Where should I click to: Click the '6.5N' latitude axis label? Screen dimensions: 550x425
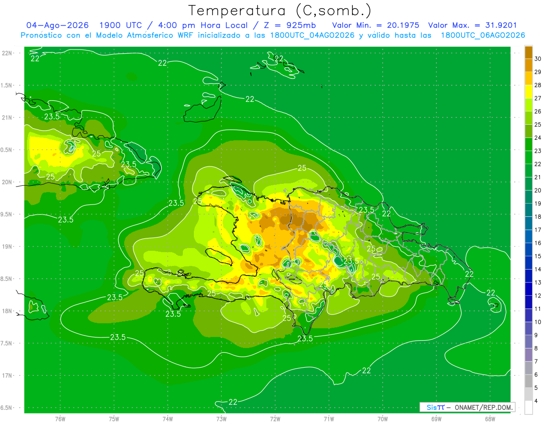point(7,408)
